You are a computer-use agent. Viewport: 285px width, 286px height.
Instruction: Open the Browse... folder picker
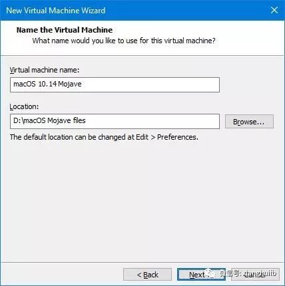(x=249, y=122)
